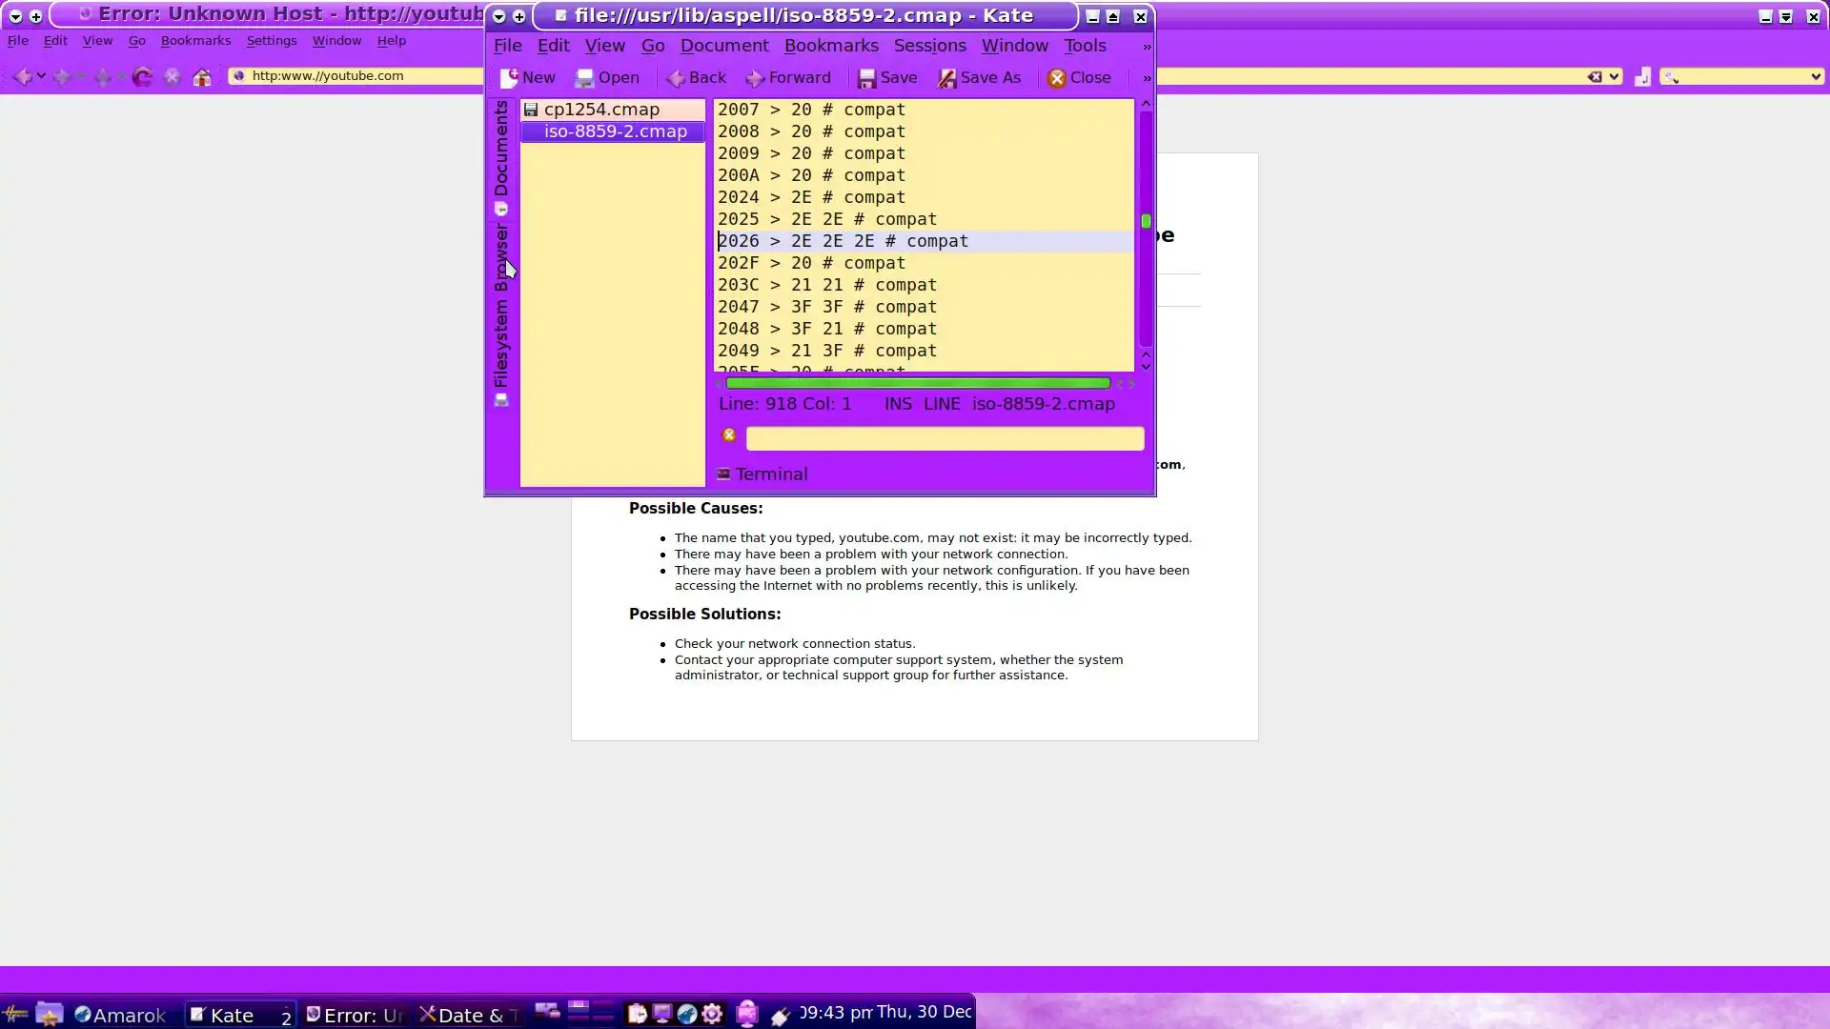Expand the Kate toolbar overflow chevron
The image size is (1830, 1029).
[1147, 78]
